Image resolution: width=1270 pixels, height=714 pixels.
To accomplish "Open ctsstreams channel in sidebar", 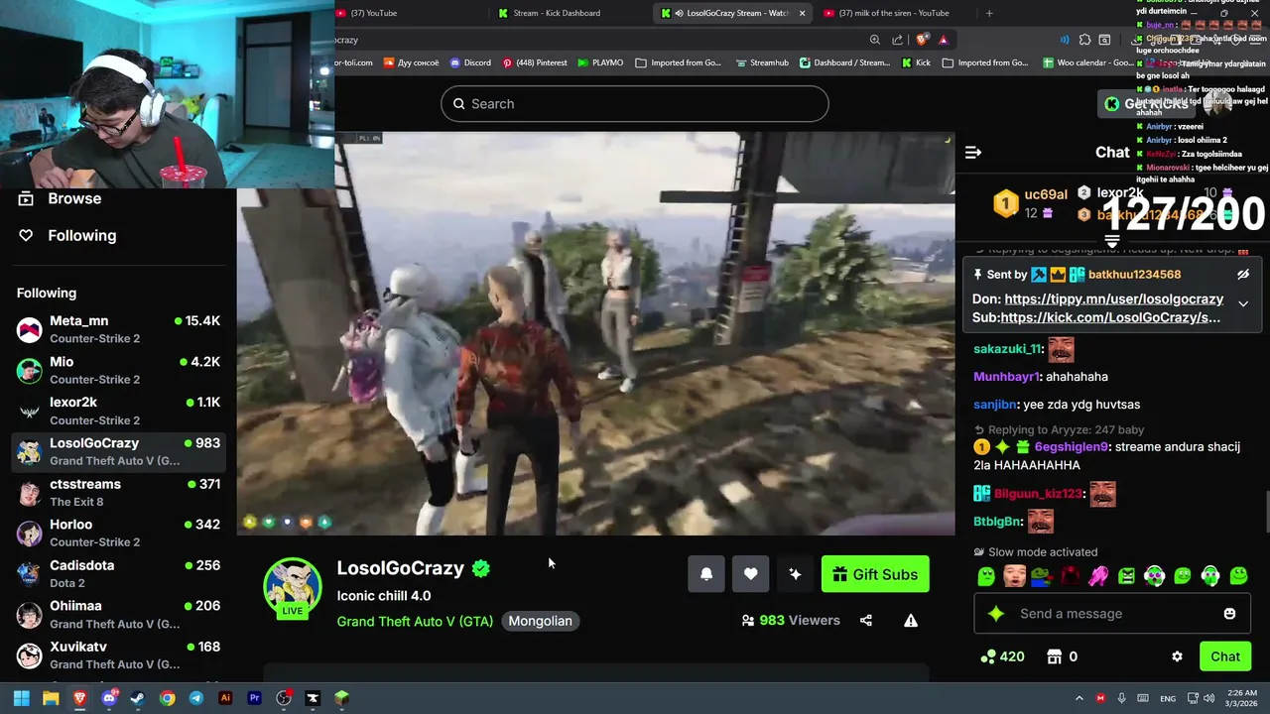I will (118, 492).
